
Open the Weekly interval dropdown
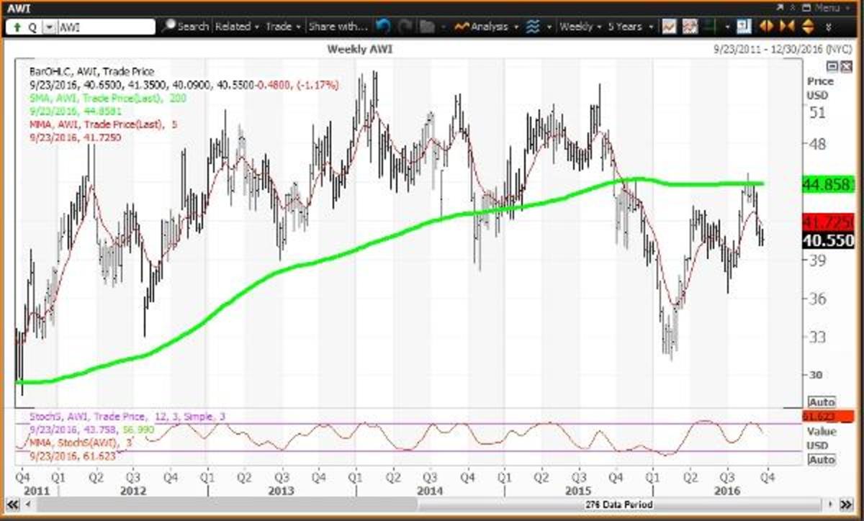point(581,27)
